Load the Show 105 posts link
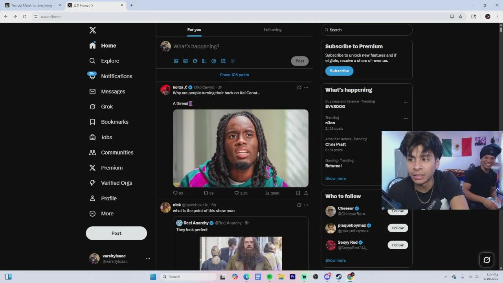 [234, 75]
